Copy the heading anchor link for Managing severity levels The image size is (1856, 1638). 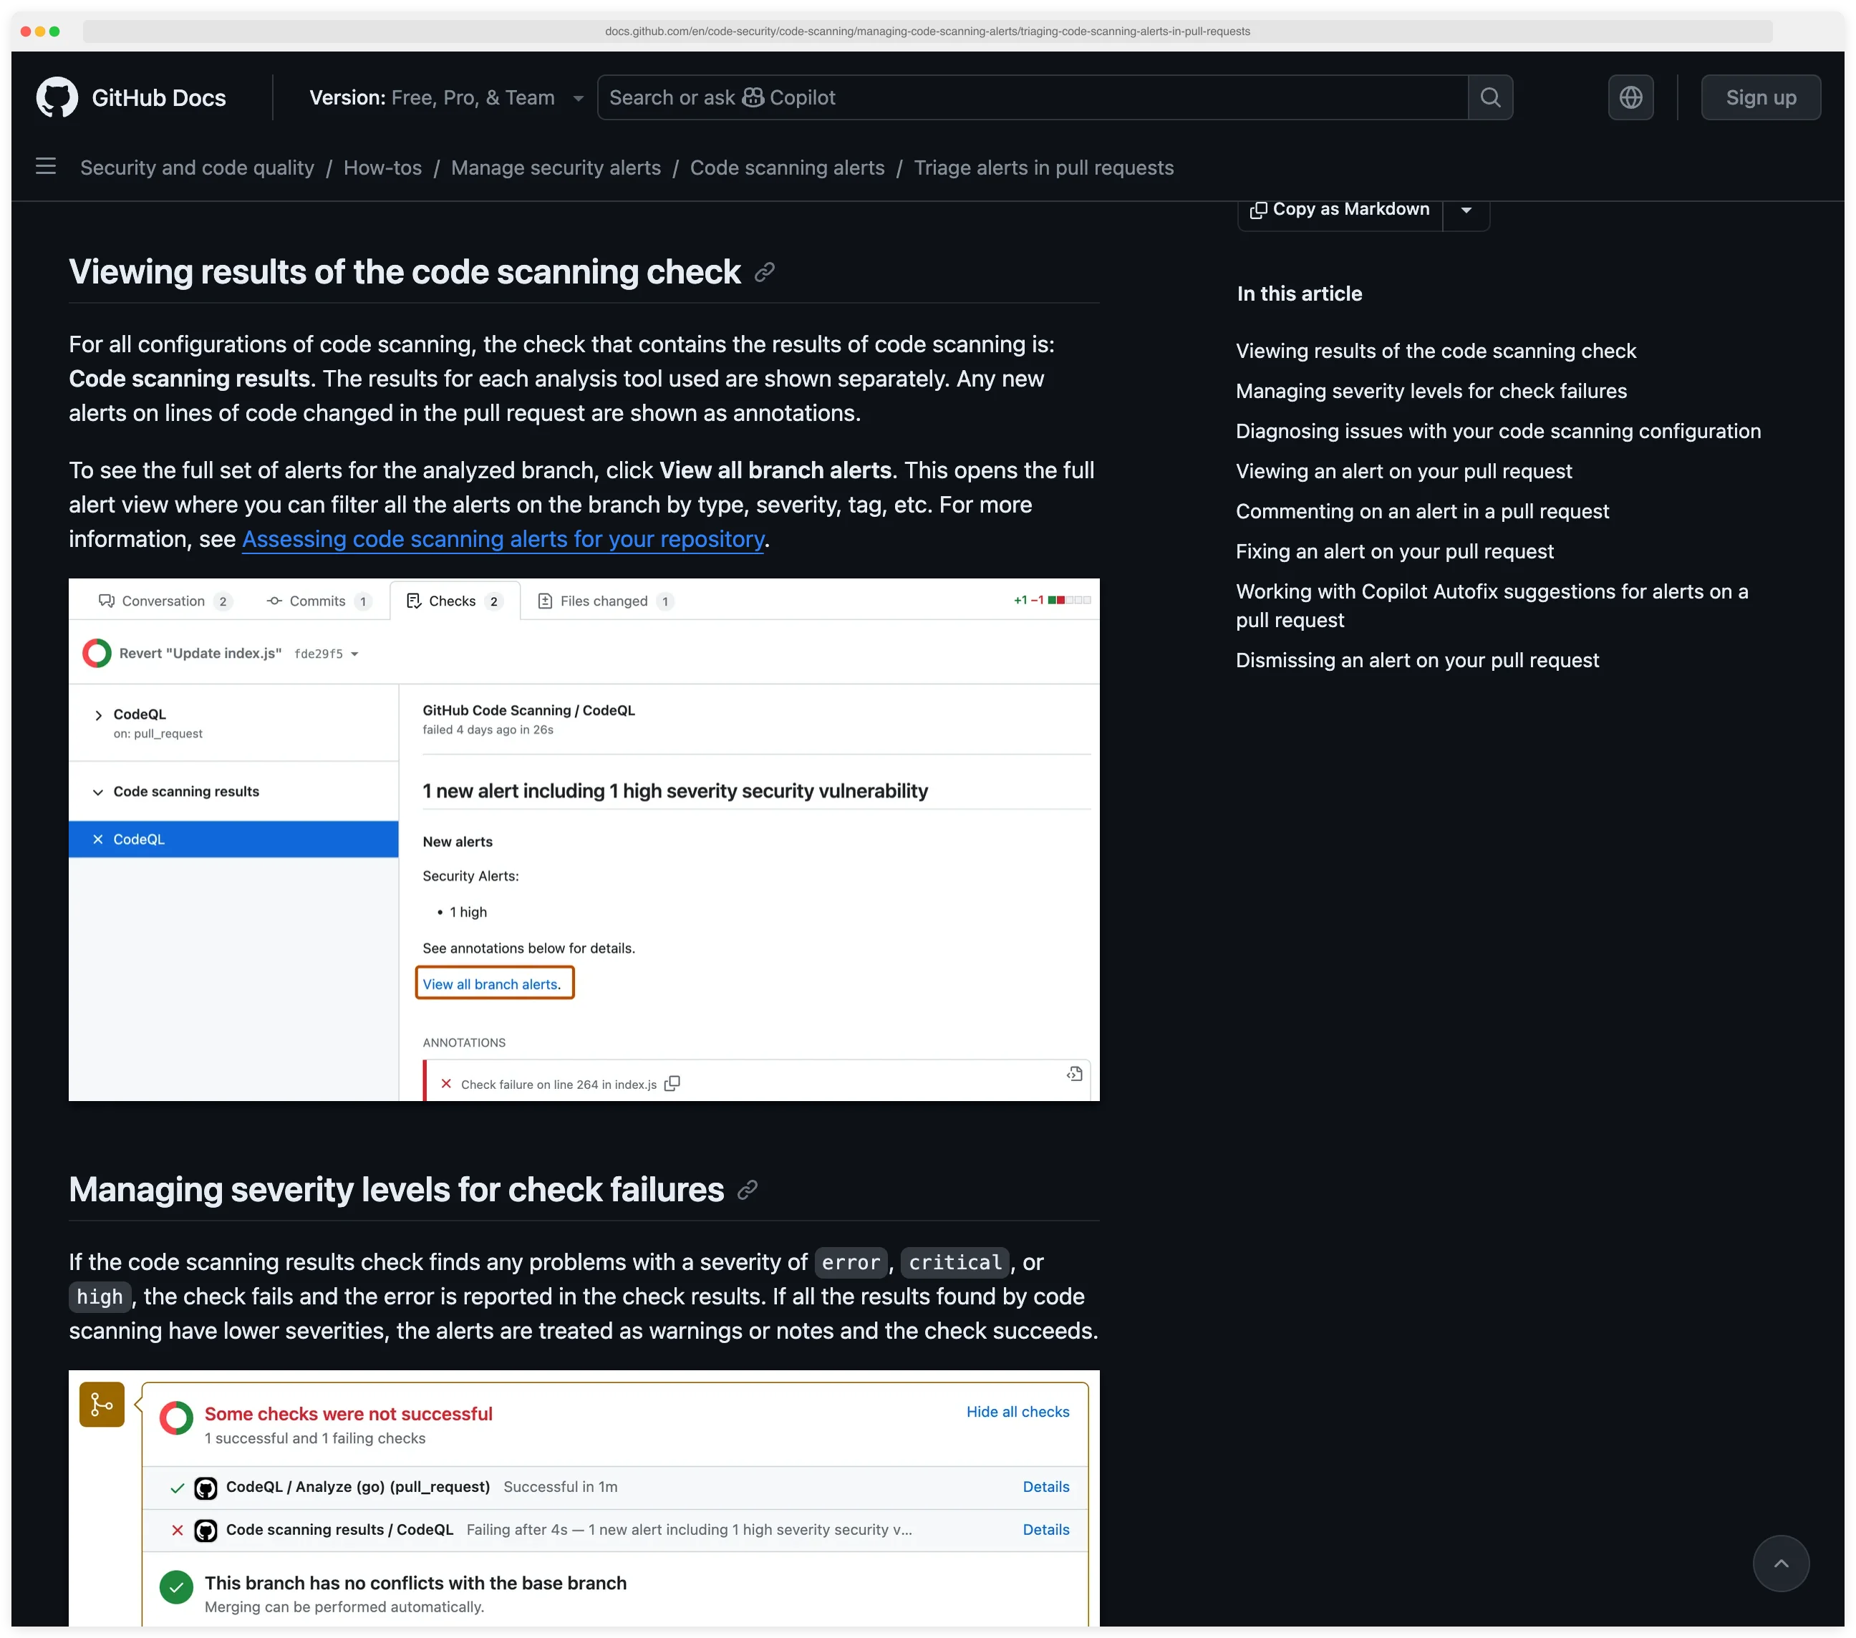746,1189
